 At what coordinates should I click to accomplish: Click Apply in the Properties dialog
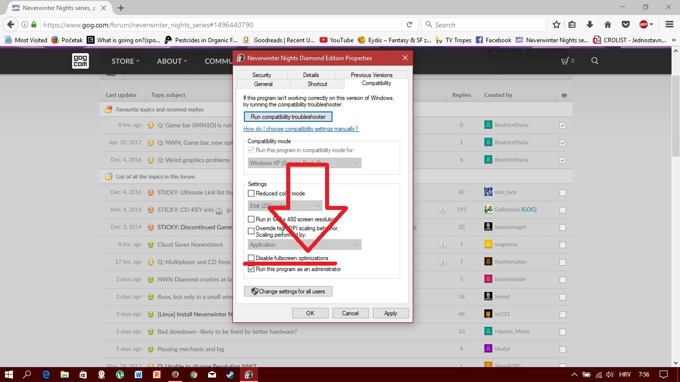click(x=391, y=313)
